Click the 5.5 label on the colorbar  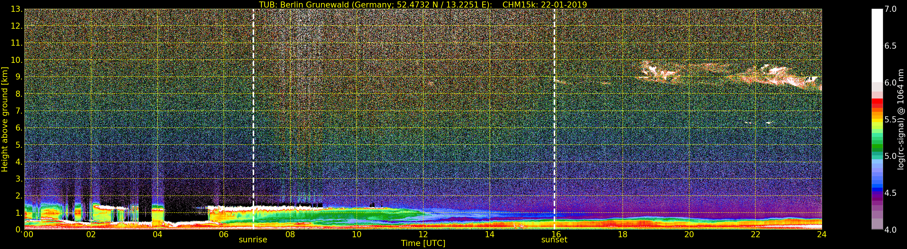890,120
